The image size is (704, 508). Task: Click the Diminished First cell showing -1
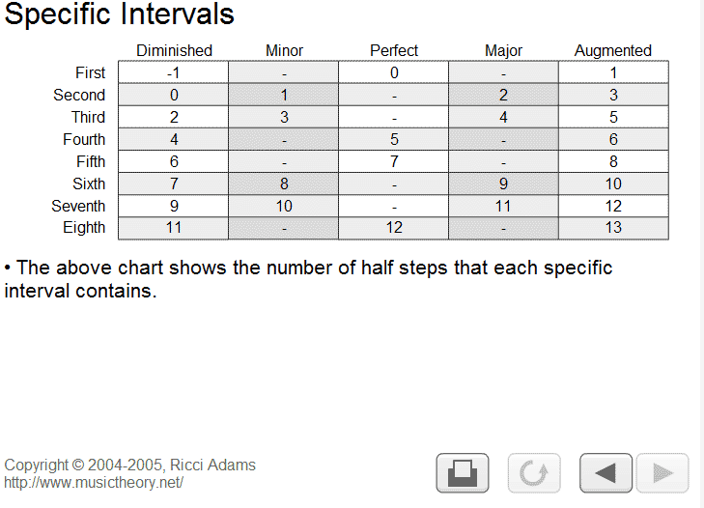pos(173,72)
